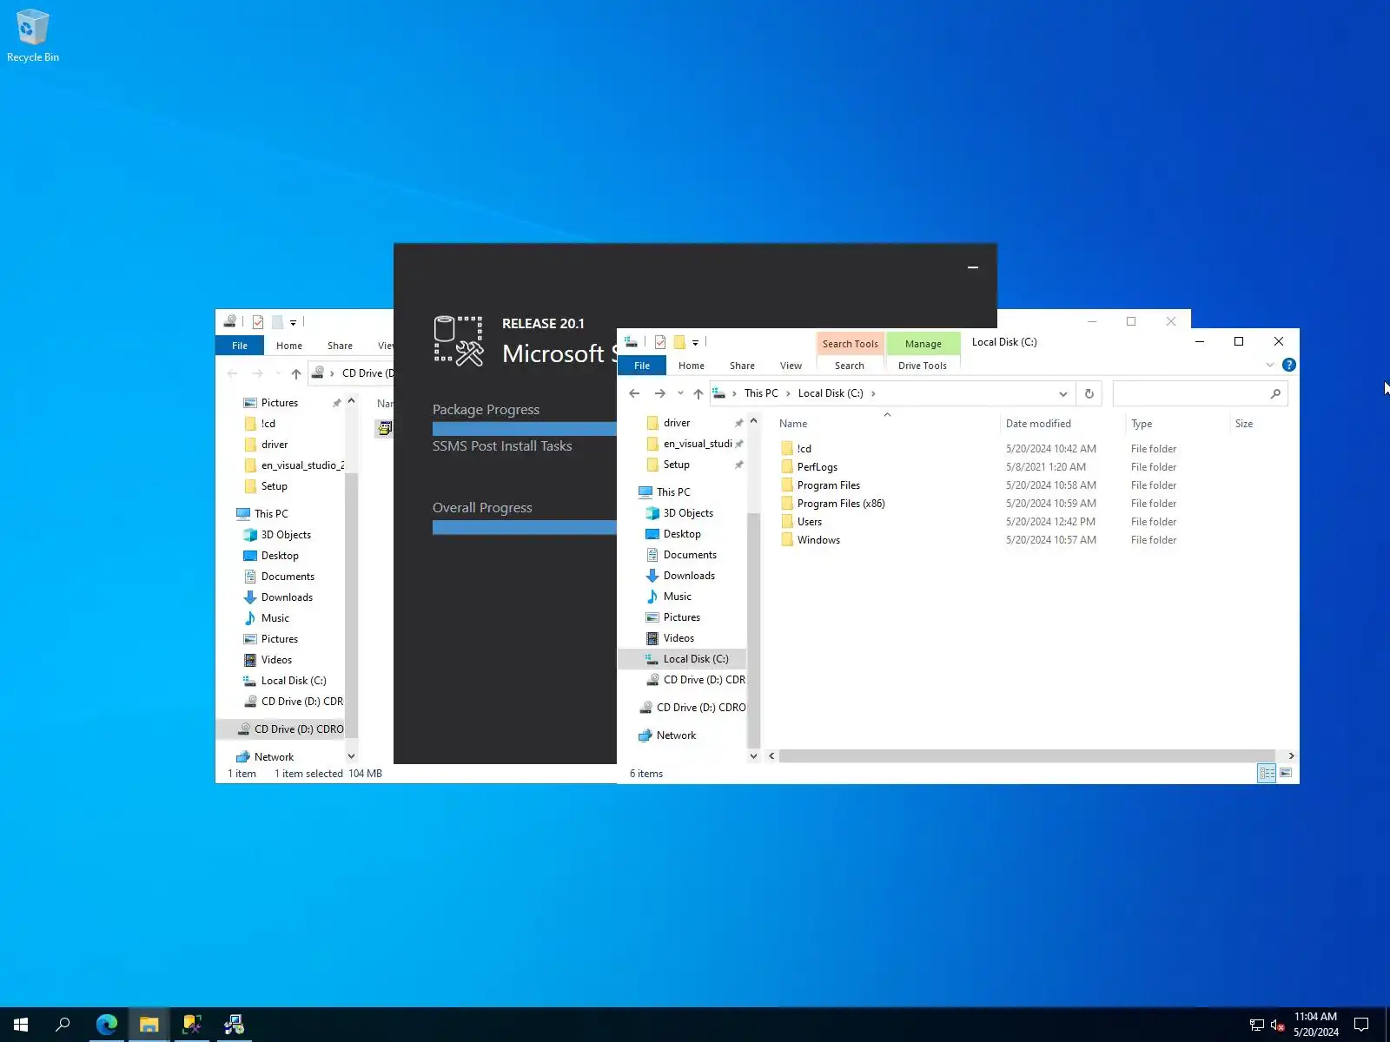Viewport: 1390px width, 1042px height.
Task: Select Music in Local Disk navigation pane
Action: pyautogui.click(x=678, y=597)
